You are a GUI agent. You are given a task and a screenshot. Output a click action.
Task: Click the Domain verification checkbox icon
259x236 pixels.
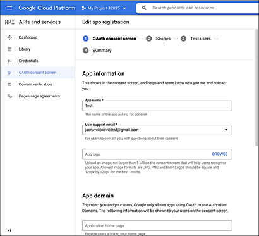click(9, 84)
